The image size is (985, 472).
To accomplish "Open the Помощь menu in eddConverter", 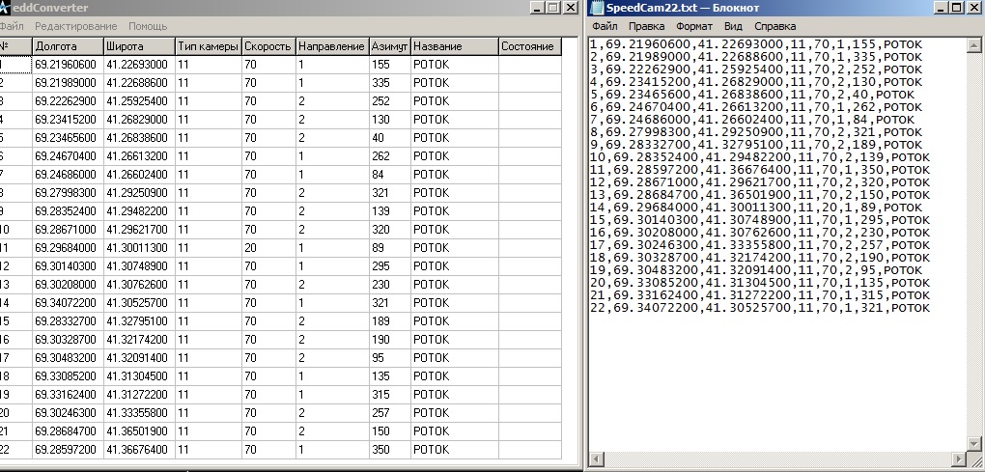I will [x=147, y=26].
